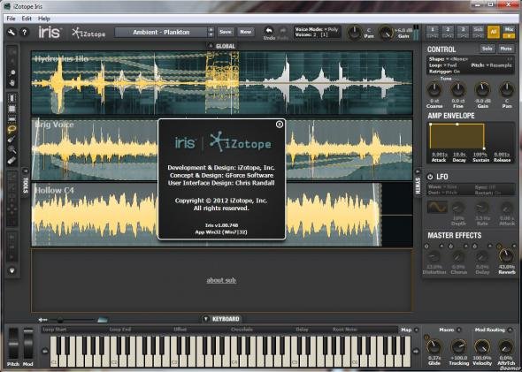Toggle the Reverb effect power button

point(499,247)
